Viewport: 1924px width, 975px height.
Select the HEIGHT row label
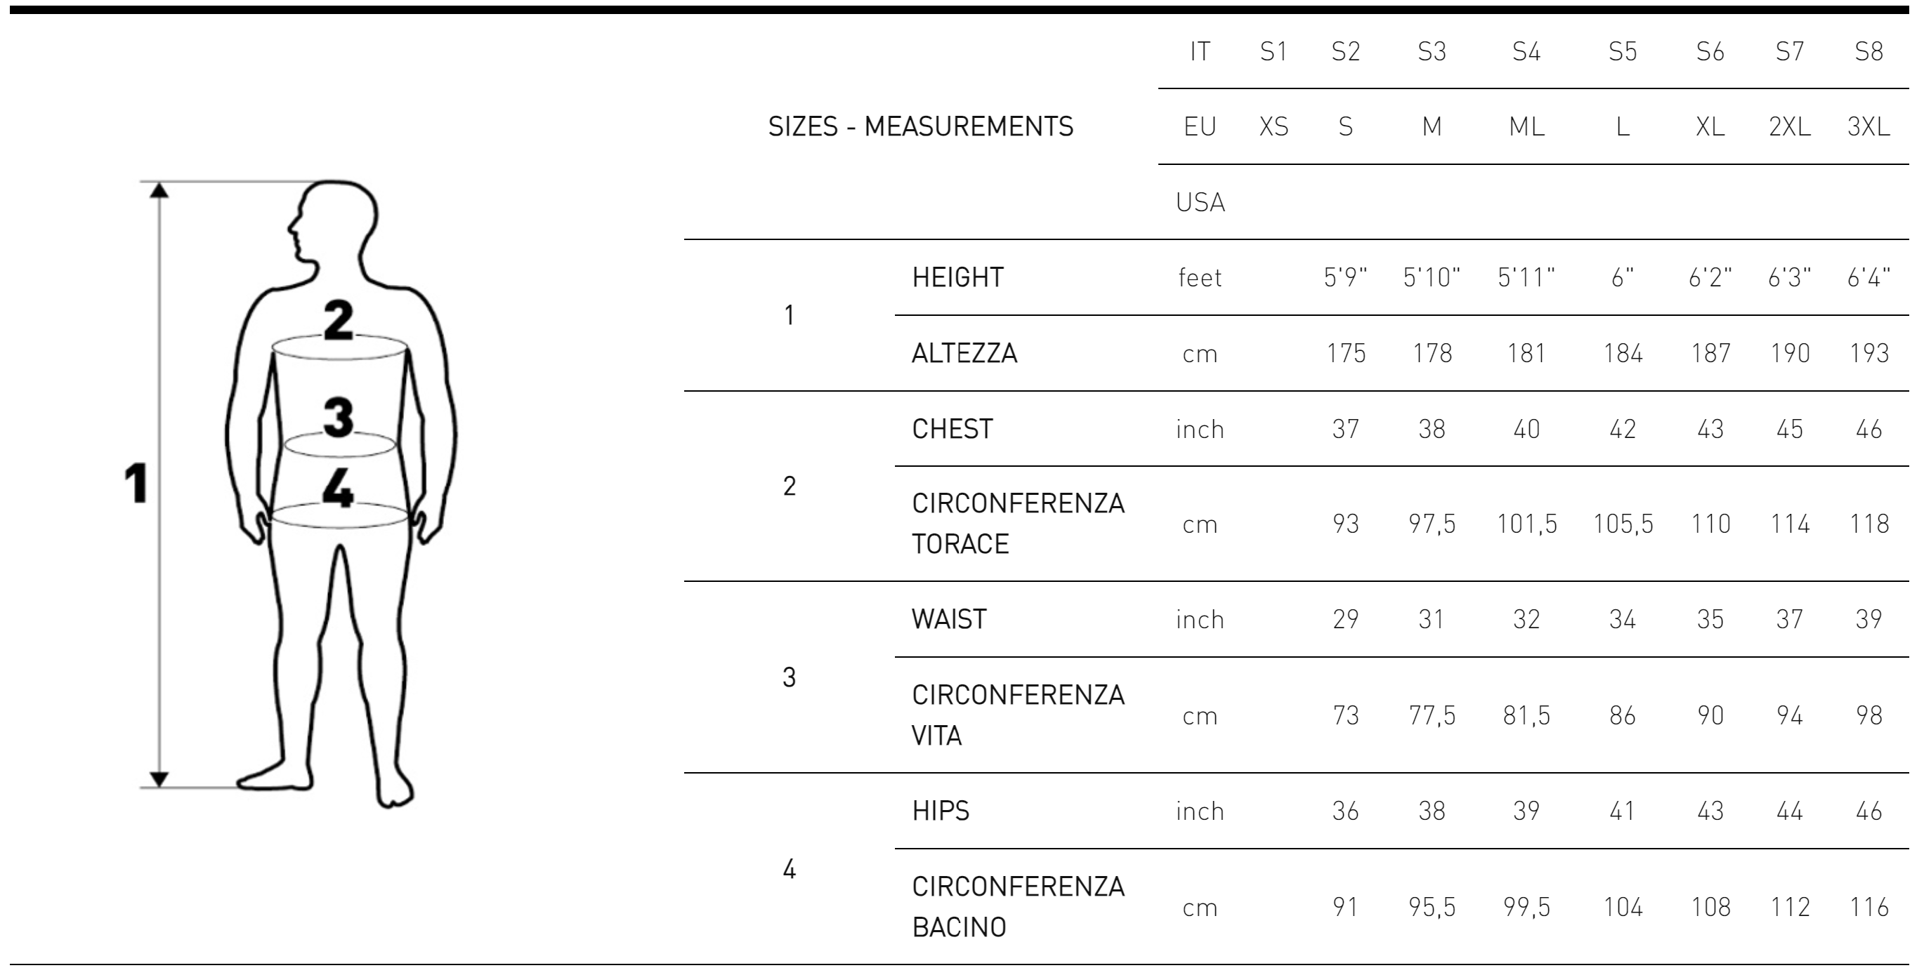point(957,278)
